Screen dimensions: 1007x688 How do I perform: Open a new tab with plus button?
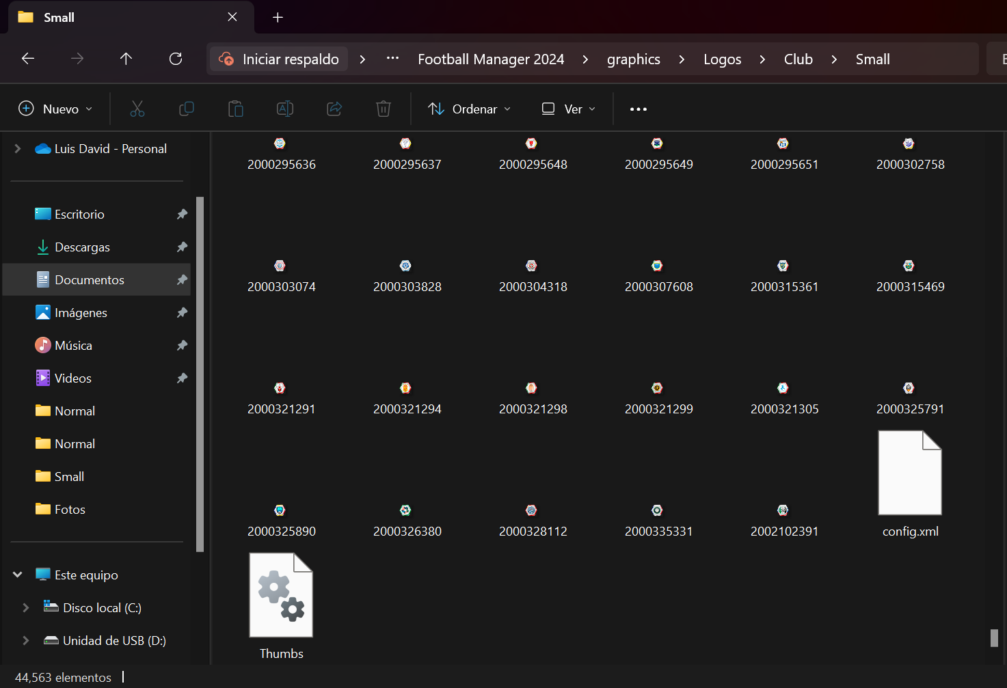[x=278, y=17]
